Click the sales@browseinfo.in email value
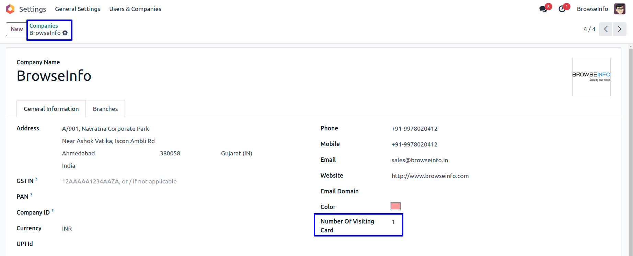Image resolution: width=633 pixels, height=256 pixels. tap(420, 160)
